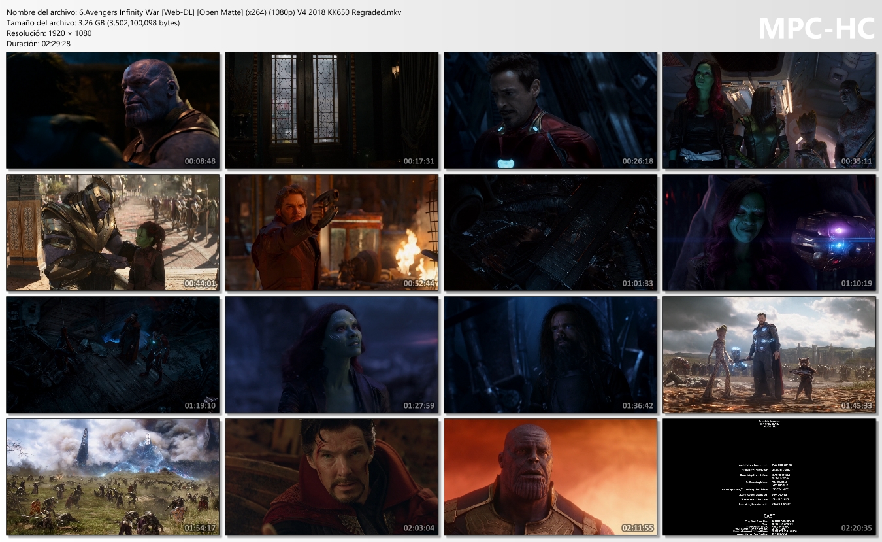Open the thumbnail stamped 00:17:31
882x542 pixels.
click(331, 110)
